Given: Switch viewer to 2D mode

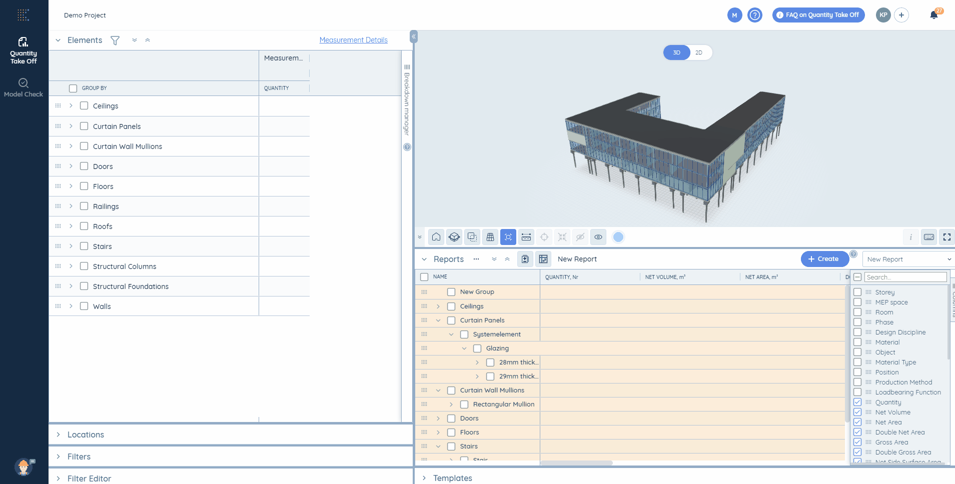Looking at the screenshot, I should (x=699, y=52).
